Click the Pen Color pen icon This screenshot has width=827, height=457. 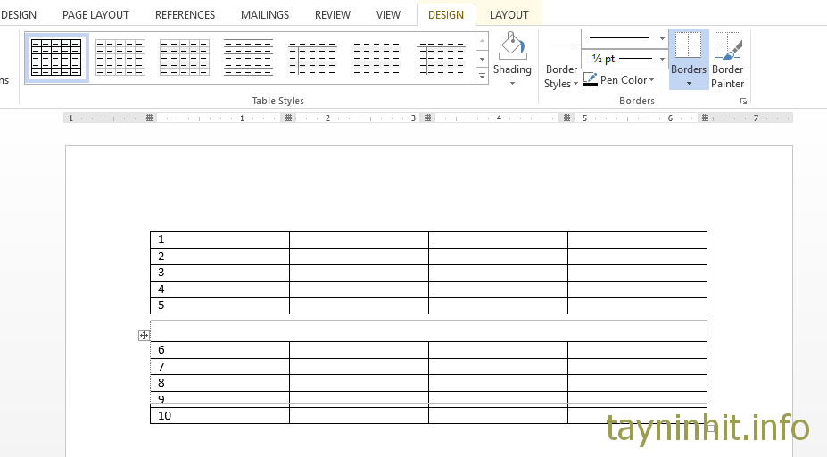tap(590, 80)
